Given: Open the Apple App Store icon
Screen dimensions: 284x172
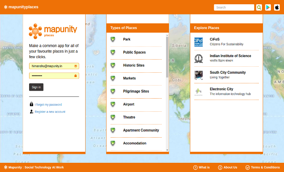Looking at the screenshot, I should (277, 7).
